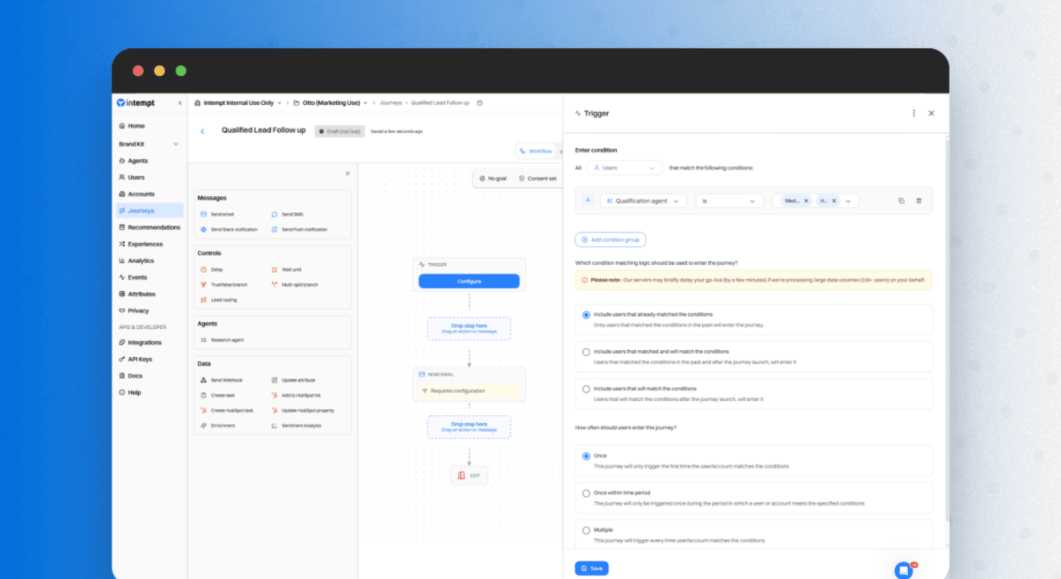This screenshot has width=1061, height=579.
Task: Open the Trigger panel three-dot menu
Action: (x=914, y=113)
